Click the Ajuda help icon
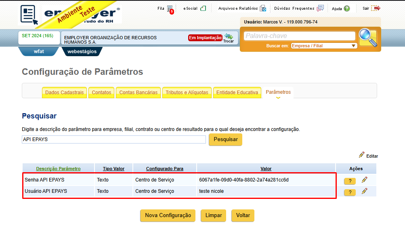The image size is (405, 247). (347, 8)
